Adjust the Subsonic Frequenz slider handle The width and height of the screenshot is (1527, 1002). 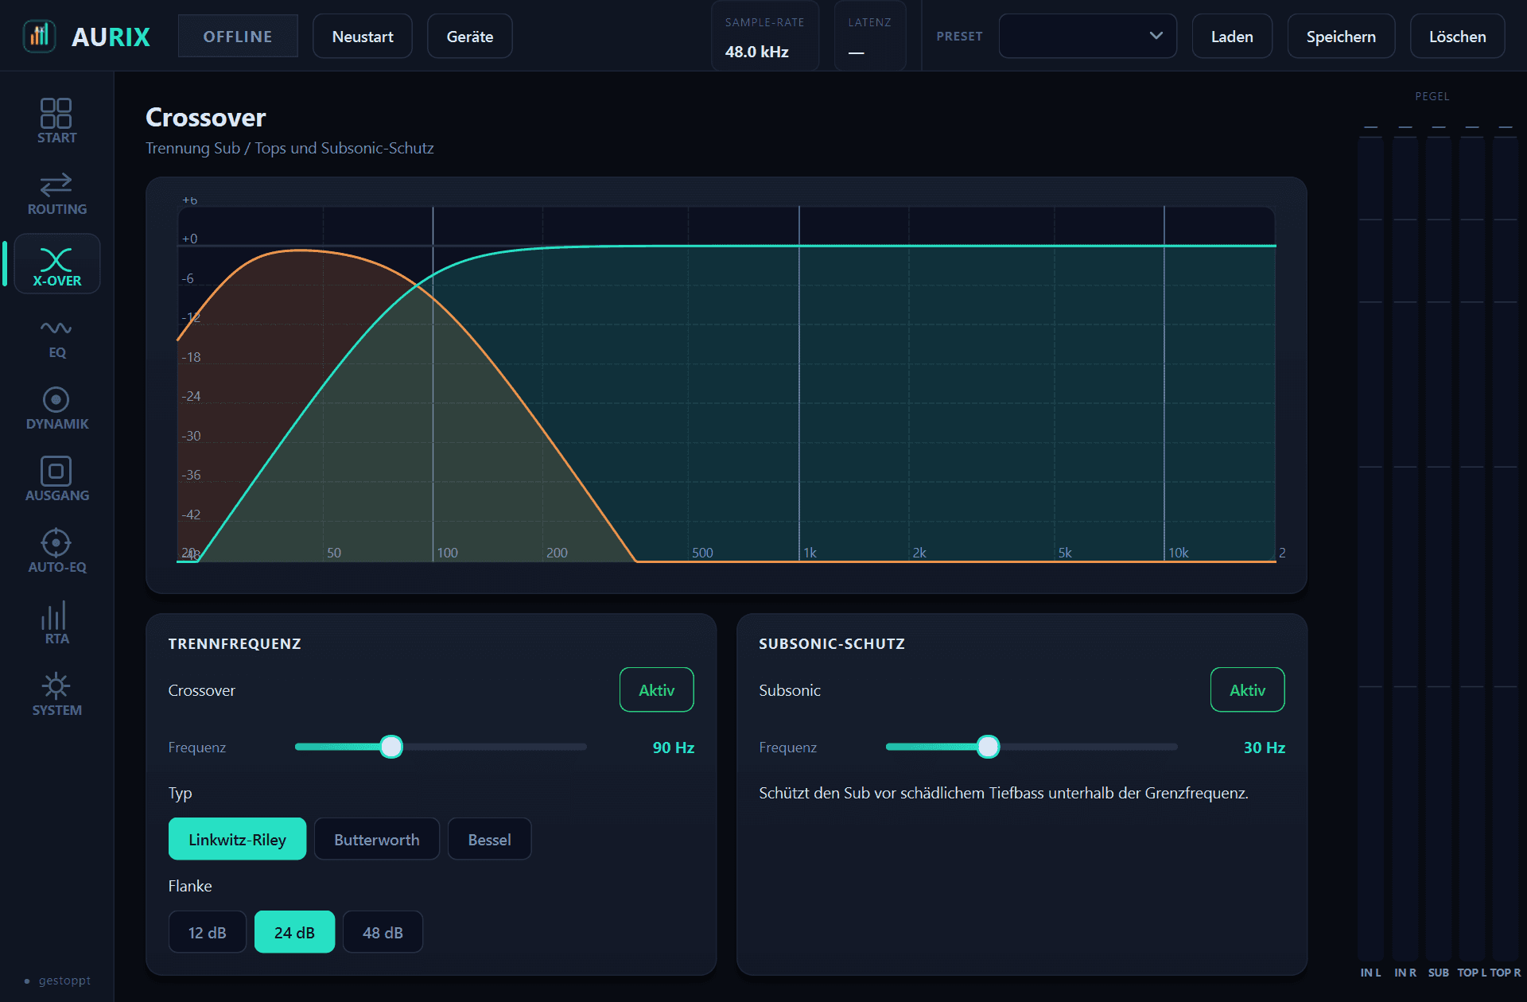pyautogui.click(x=988, y=747)
